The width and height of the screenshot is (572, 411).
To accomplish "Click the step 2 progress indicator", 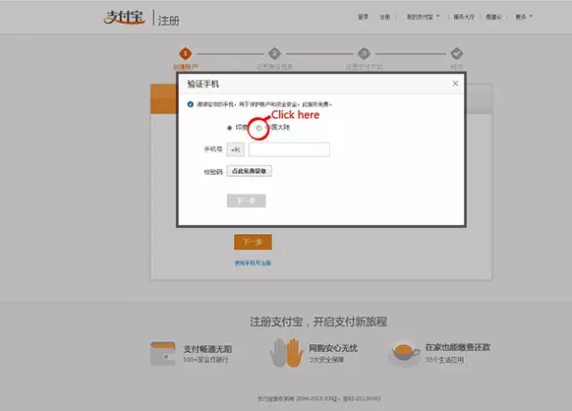I will coord(274,54).
